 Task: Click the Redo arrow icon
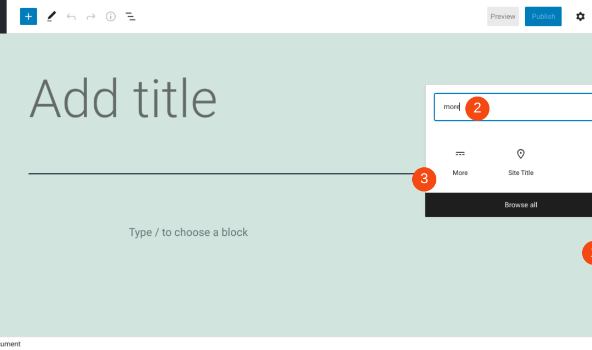pyautogui.click(x=91, y=16)
